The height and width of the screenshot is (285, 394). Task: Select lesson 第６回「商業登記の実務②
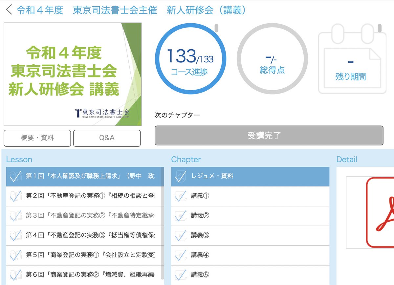click(84, 274)
